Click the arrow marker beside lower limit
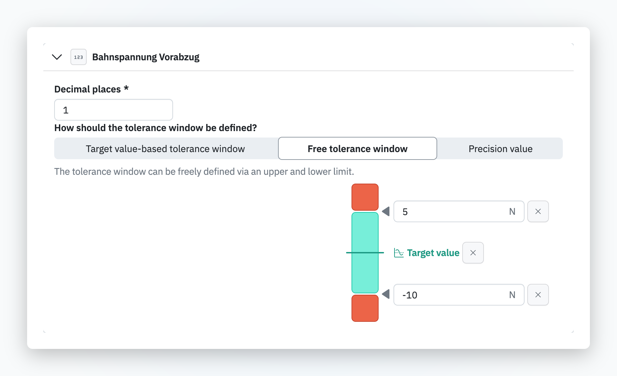Screen dimensions: 617x376 (386, 294)
